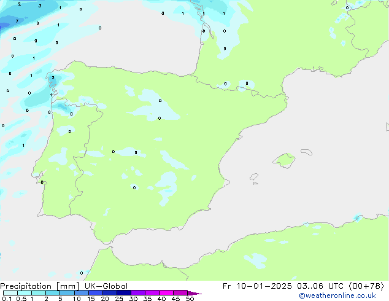The height and width of the screenshot is (301, 389).
Task: Click the 'Precipitation [mm]' title text
Action: pyautogui.click(x=40, y=286)
